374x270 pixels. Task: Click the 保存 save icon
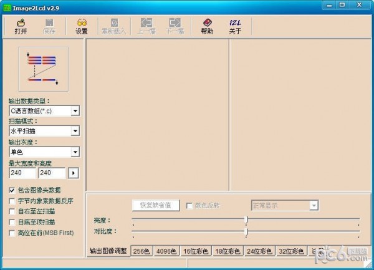49,26
